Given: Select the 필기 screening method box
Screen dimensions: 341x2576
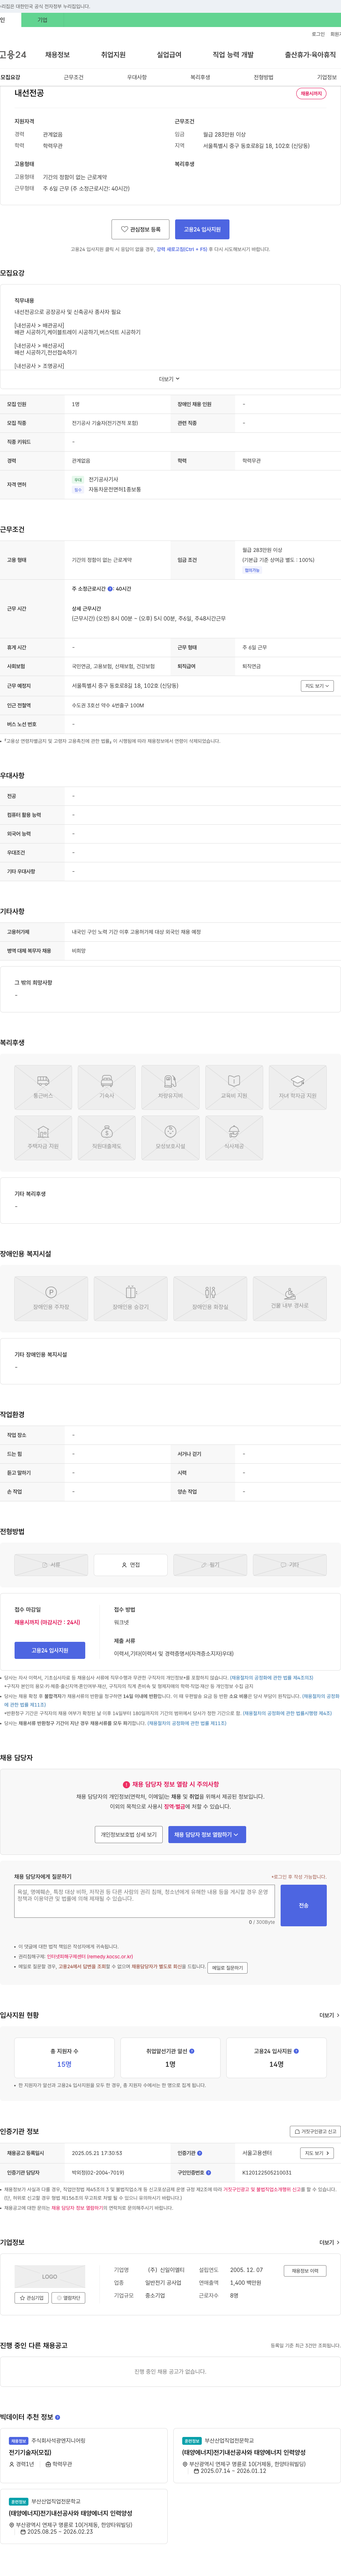Looking at the screenshot, I should point(210,1565).
